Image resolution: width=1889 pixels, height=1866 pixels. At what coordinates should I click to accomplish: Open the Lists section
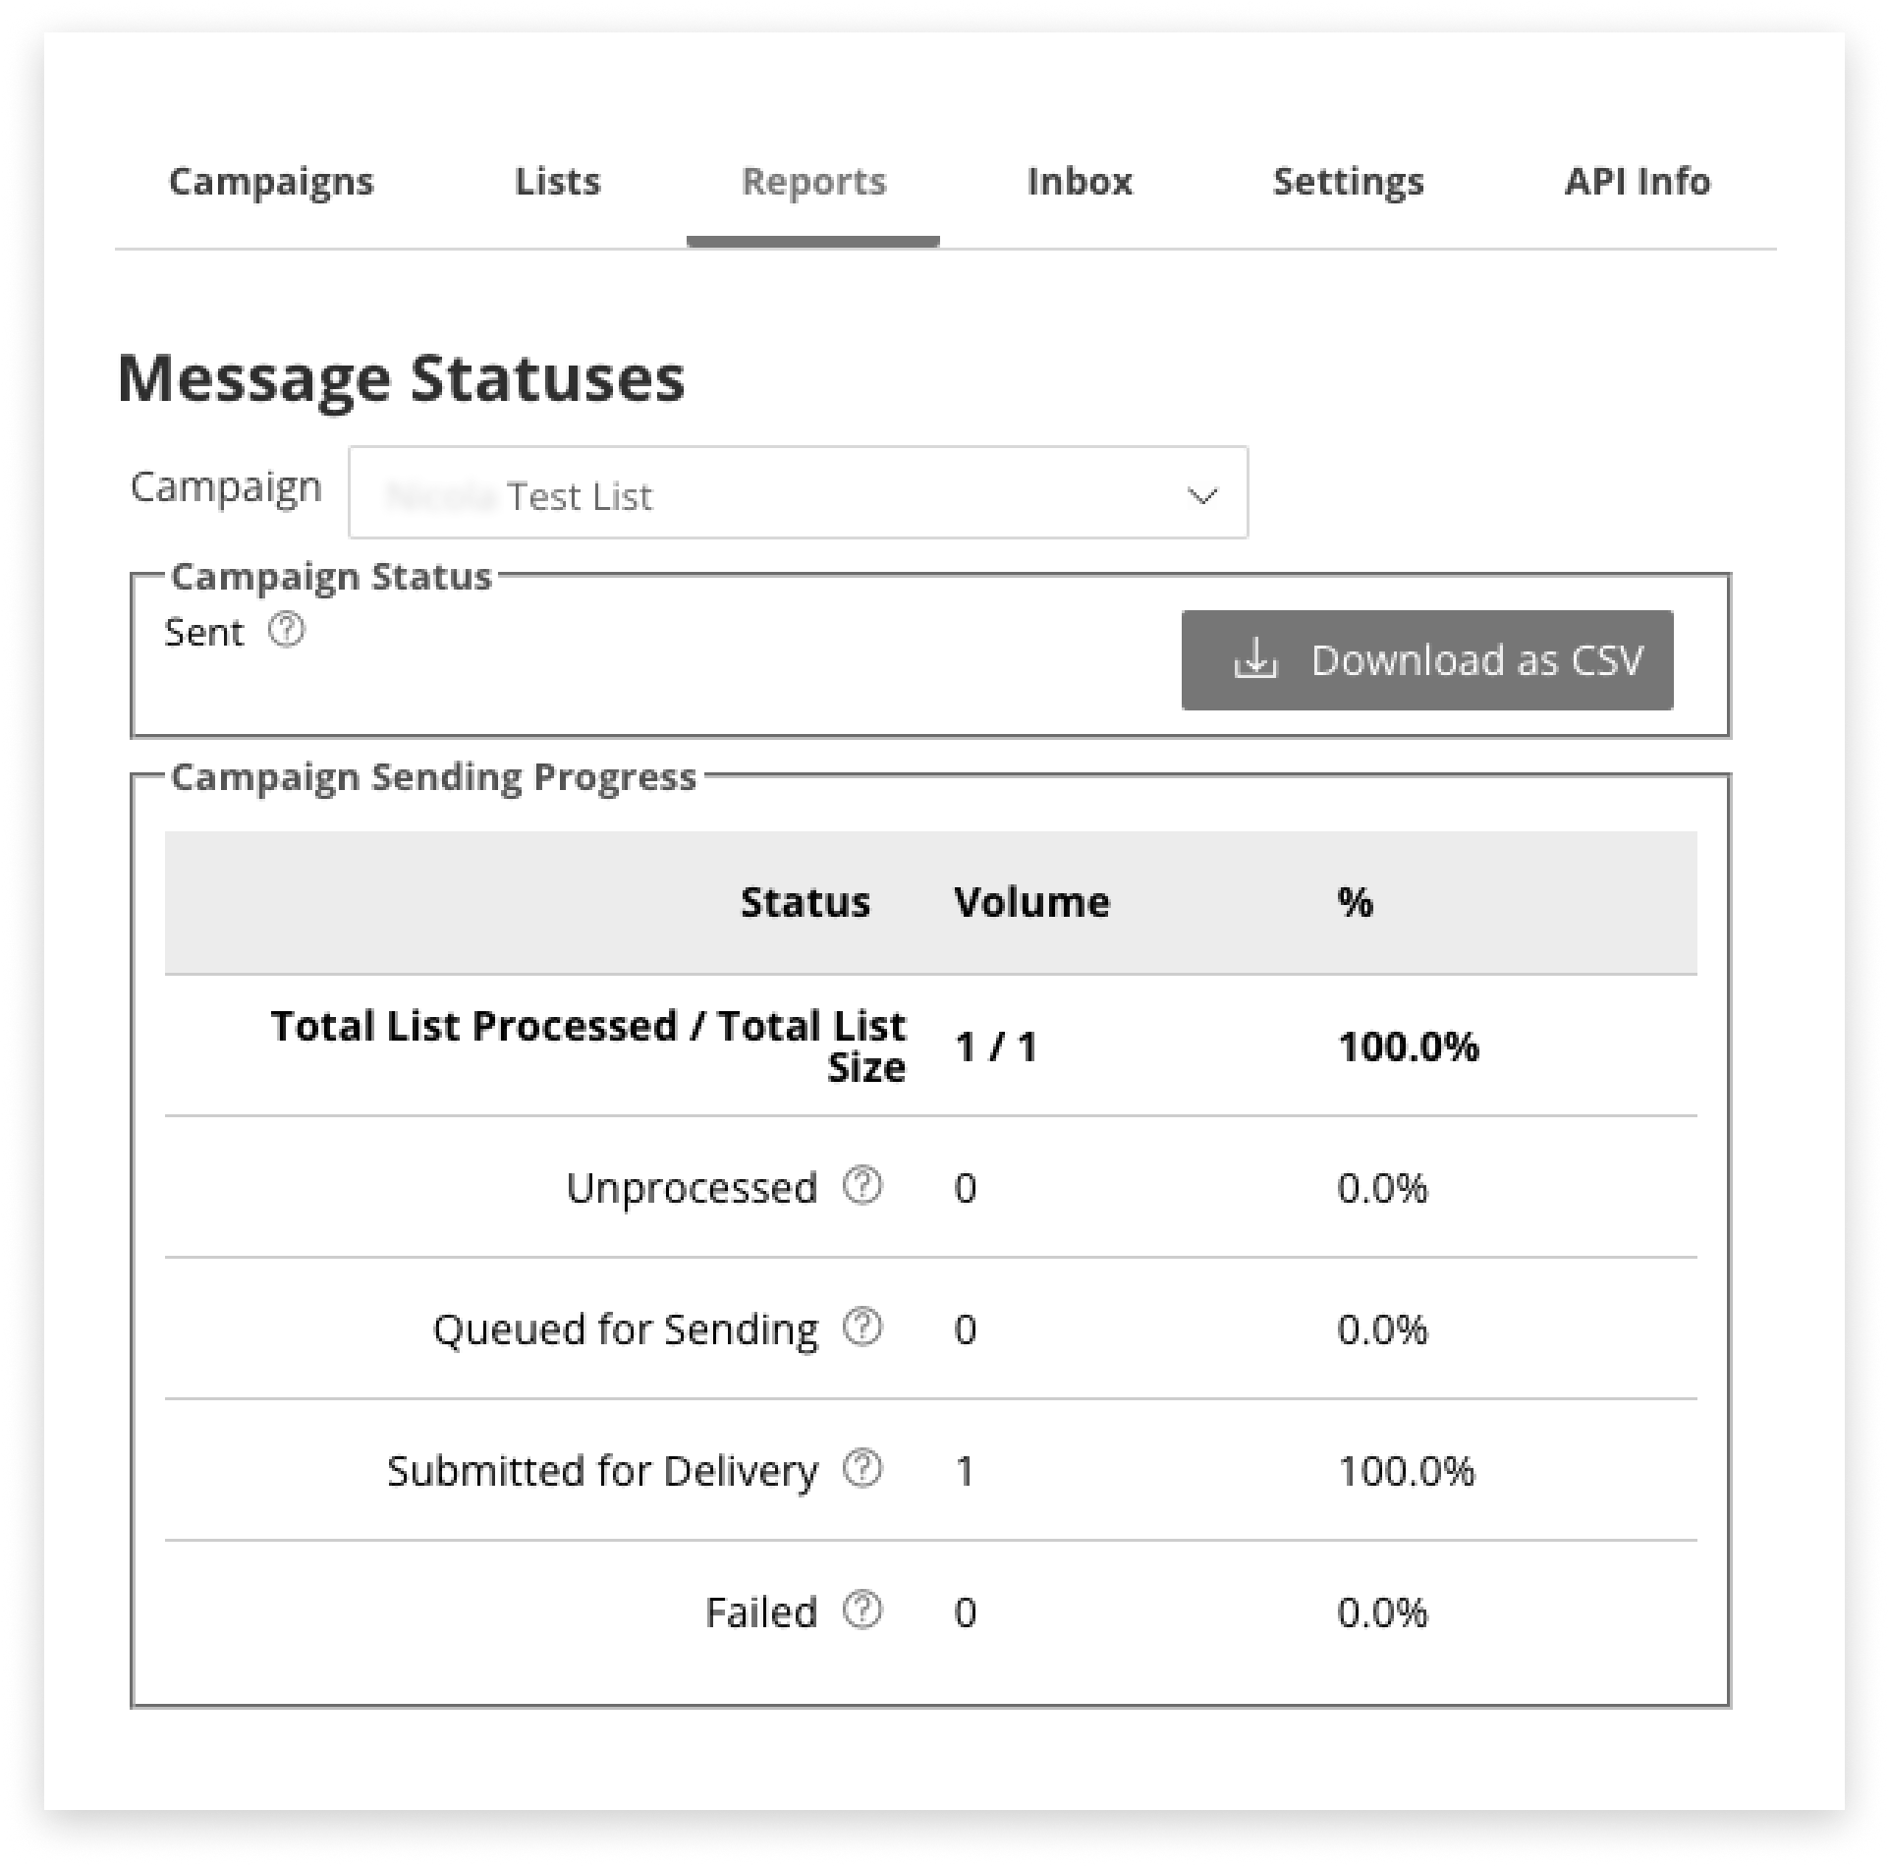557,182
